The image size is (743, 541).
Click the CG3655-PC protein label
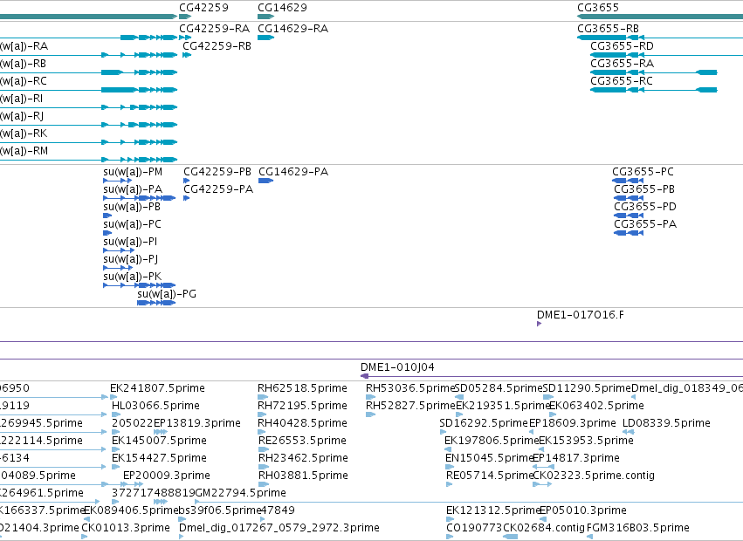pos(643,172)
